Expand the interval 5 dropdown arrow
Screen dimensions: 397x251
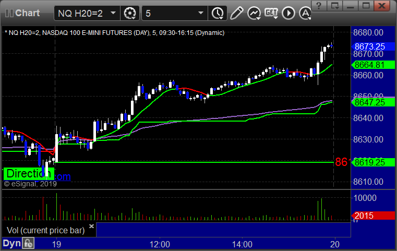point(201,13)
